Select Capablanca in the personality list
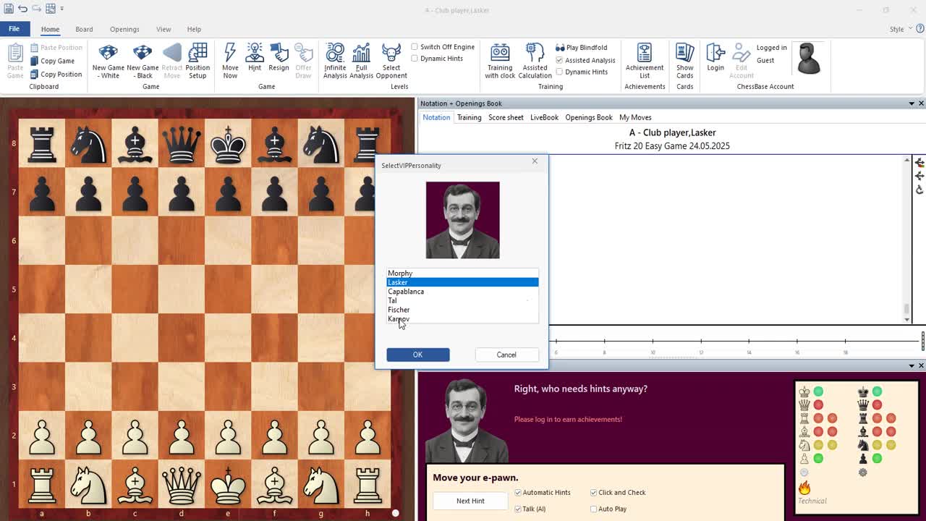Image resolution: width=926 pixels, height=521 pixels. point(406,292)
